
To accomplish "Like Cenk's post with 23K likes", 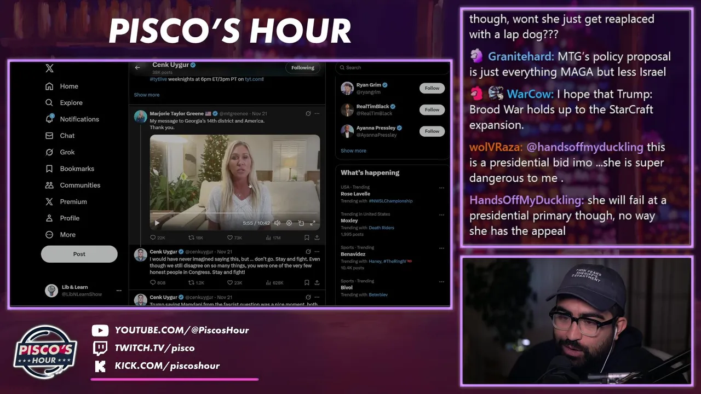I will [234, 282].
